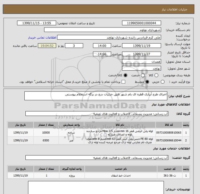This screenshot has height=194, width=200.
Task: Click the goods group field
Action: click(97, 114)
